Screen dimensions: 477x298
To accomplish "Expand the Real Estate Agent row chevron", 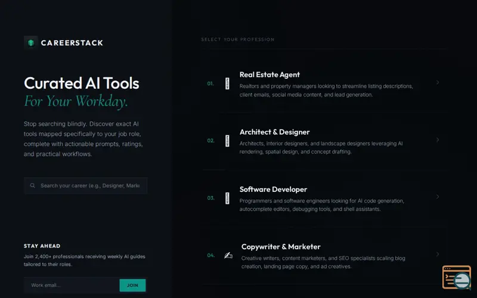I will [438, 82].
